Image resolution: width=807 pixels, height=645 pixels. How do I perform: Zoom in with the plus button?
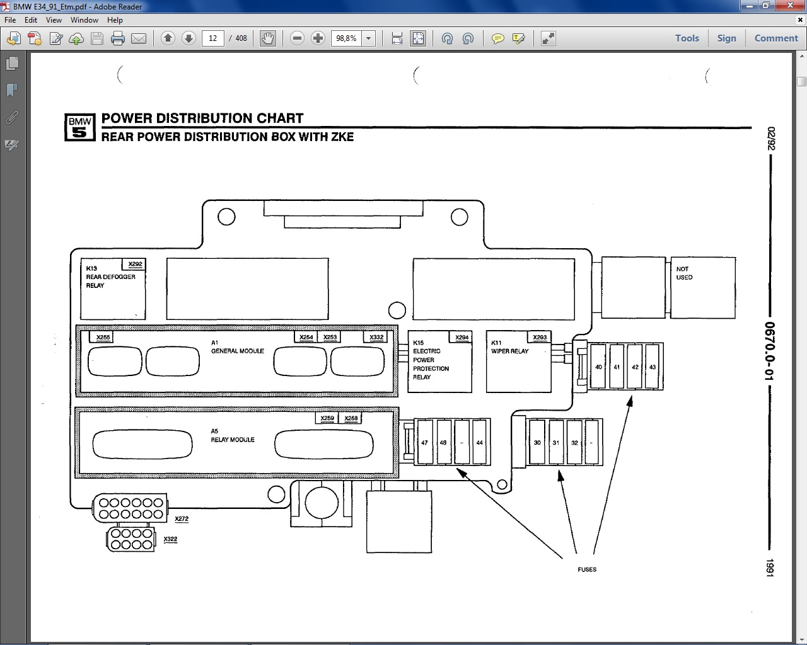[x=318, y=38]
